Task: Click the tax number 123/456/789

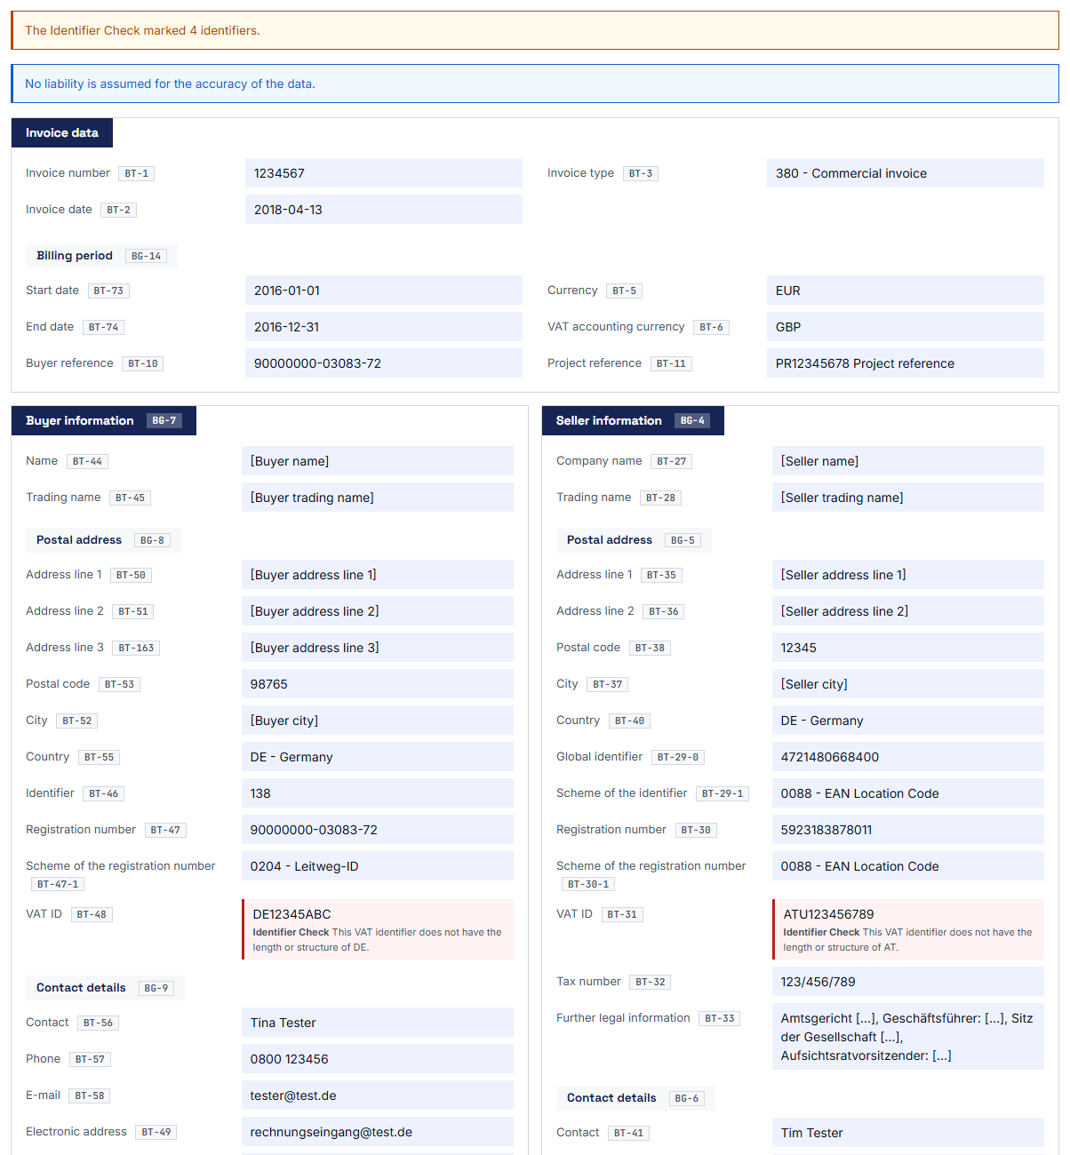Action: 907,982
